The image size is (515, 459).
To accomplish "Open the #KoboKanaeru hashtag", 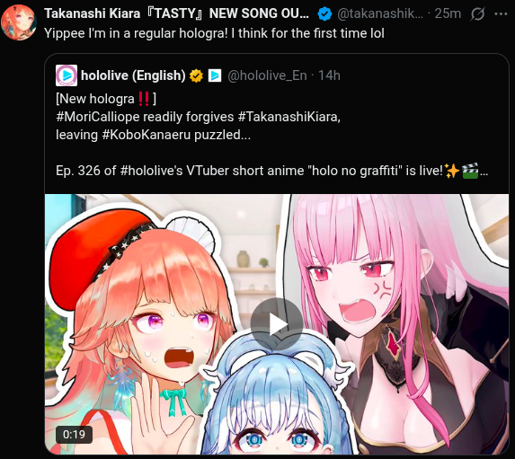I will (147, 135).
